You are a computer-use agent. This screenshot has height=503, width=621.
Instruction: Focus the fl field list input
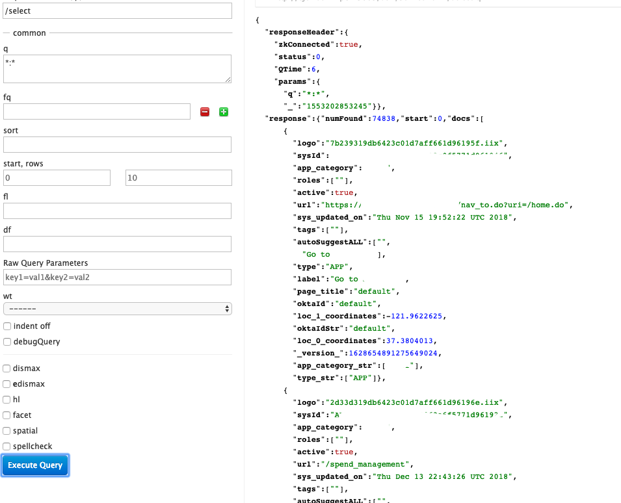(118, 211)
